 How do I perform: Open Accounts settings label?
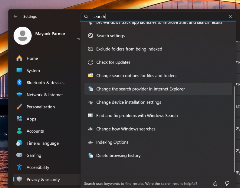(x=35, y=131)
